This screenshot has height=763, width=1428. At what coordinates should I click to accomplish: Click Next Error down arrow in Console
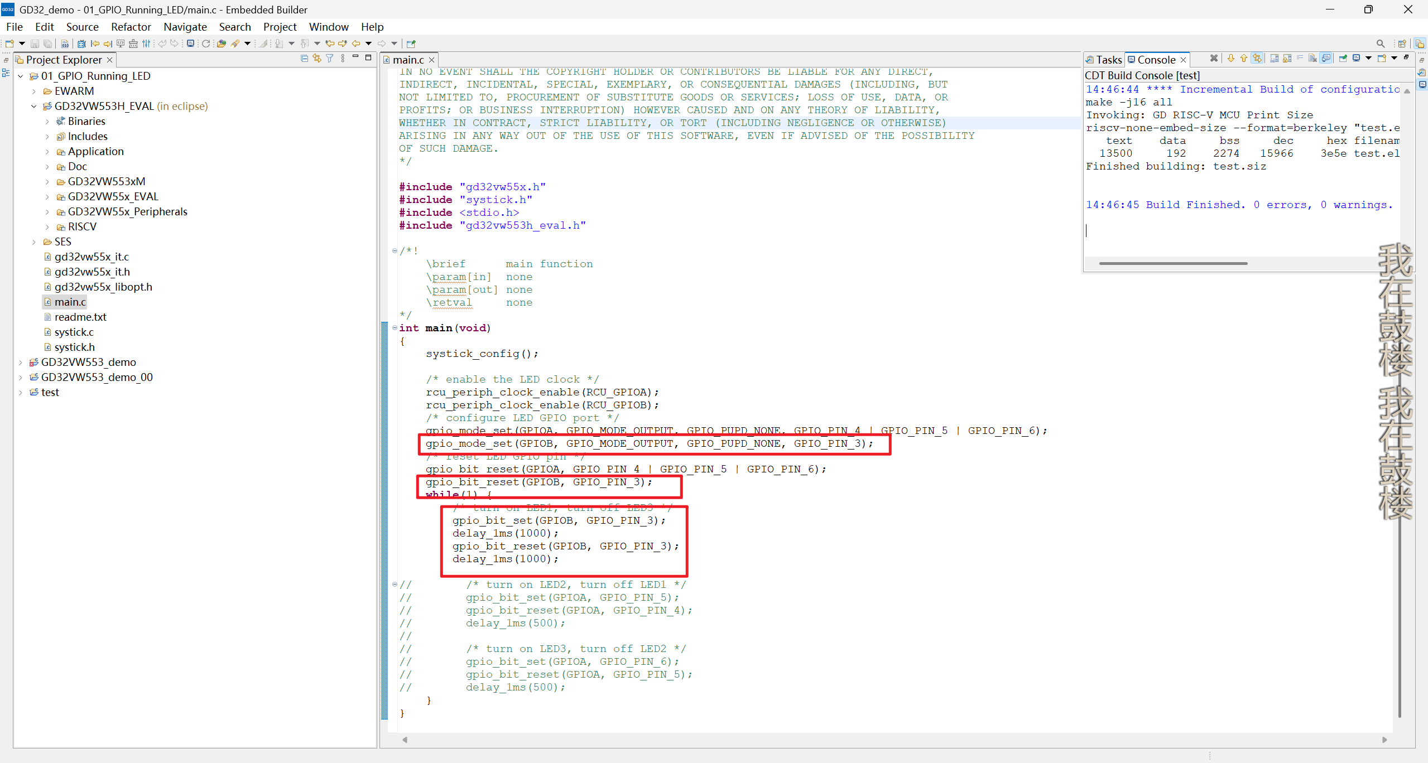click(1231, 58)
